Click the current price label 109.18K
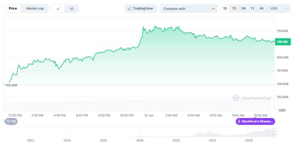The width and height of the screenshot is (295, 150). click(283, 42)
